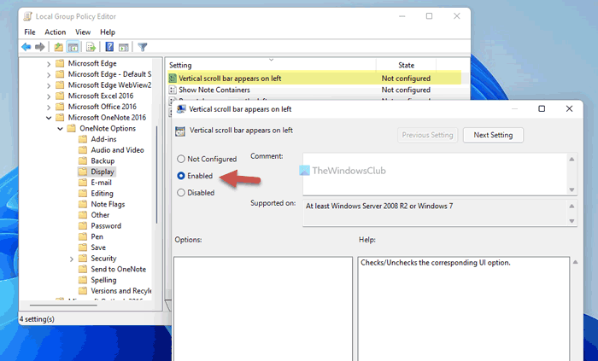Open the View menu
Screen dimensions: 598x361
coord(83,32)
